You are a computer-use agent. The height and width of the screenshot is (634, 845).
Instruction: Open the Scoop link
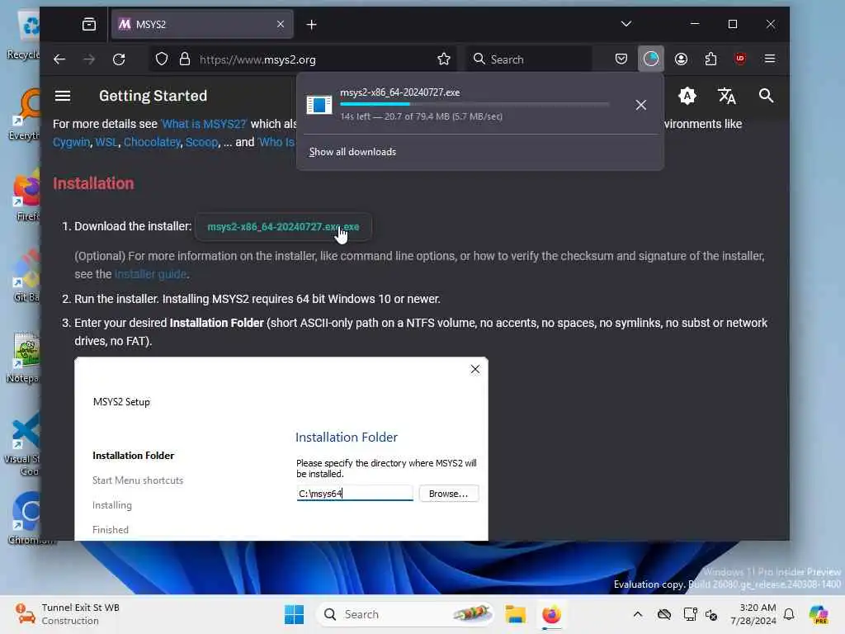point(201,142)
